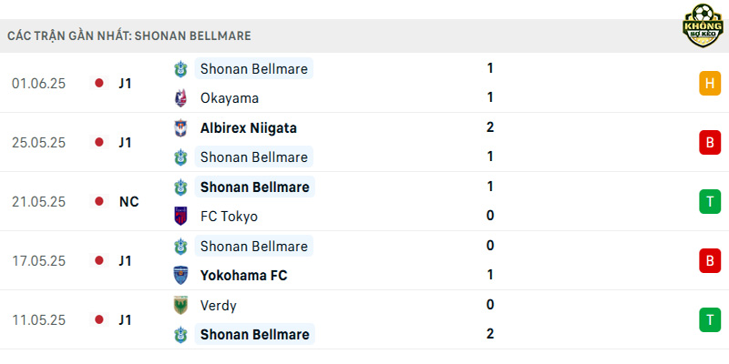
Task: Click the FC Tokyo club crest
Action: 180,217
